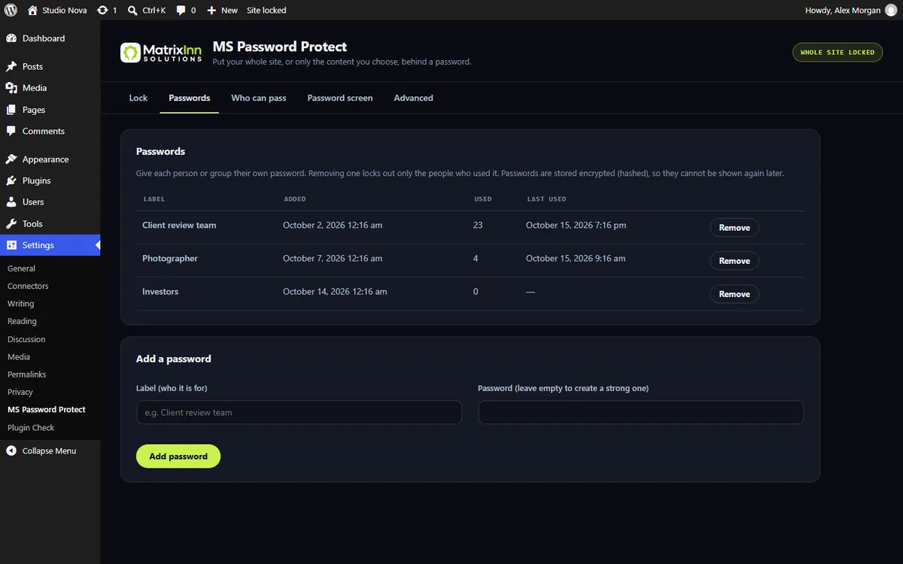Focus the Password input field
Screen dimensions: 903x564
641,412
